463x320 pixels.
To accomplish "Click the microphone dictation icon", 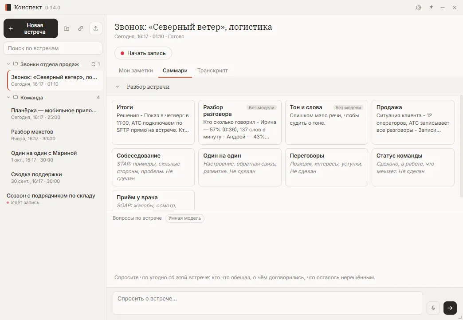I will pos(433,308).
